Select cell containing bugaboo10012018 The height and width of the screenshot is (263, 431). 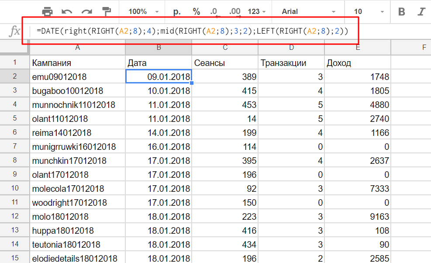point(77,91)
